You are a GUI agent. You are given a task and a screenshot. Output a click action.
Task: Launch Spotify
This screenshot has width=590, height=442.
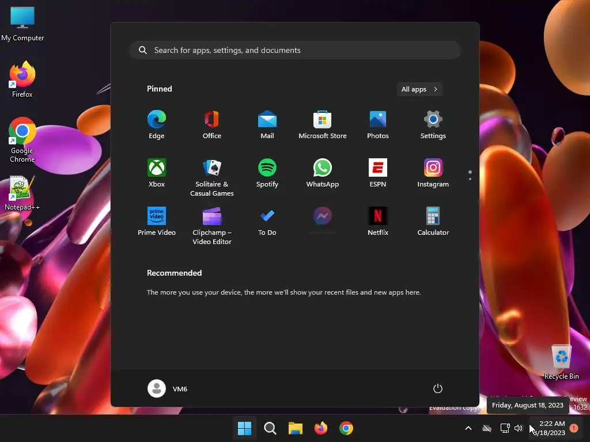(267, 173)
